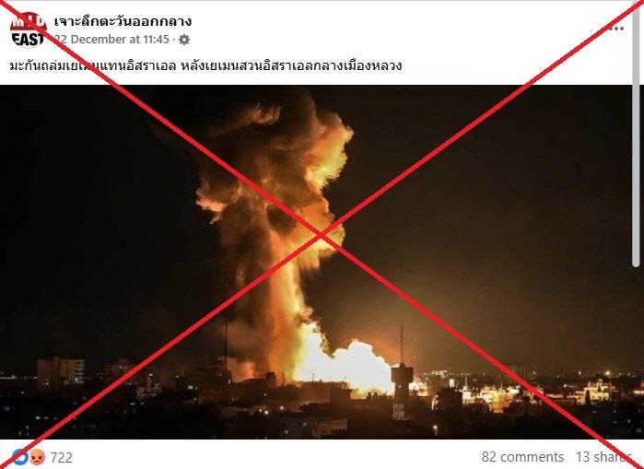Screen dimensions: 644x469
Task: Open page name เจาะลึกตะวันออกกลาง link
Action: (x=123, y=21)
